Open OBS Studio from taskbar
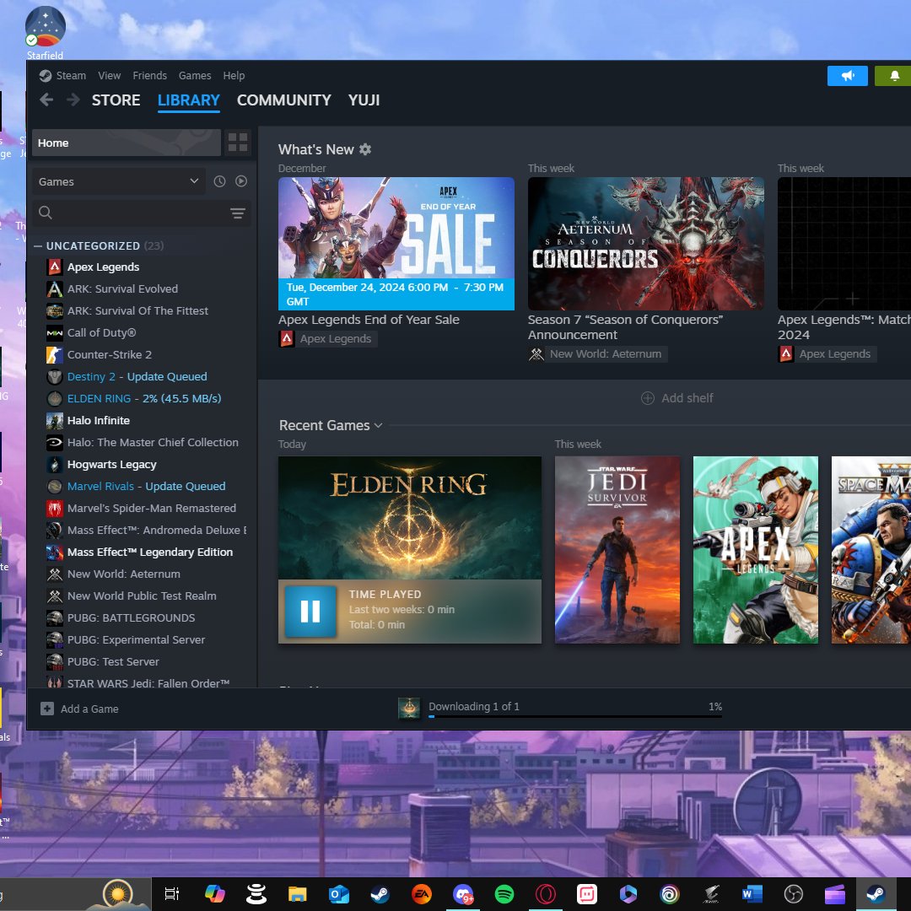 (x=793, y=893)
